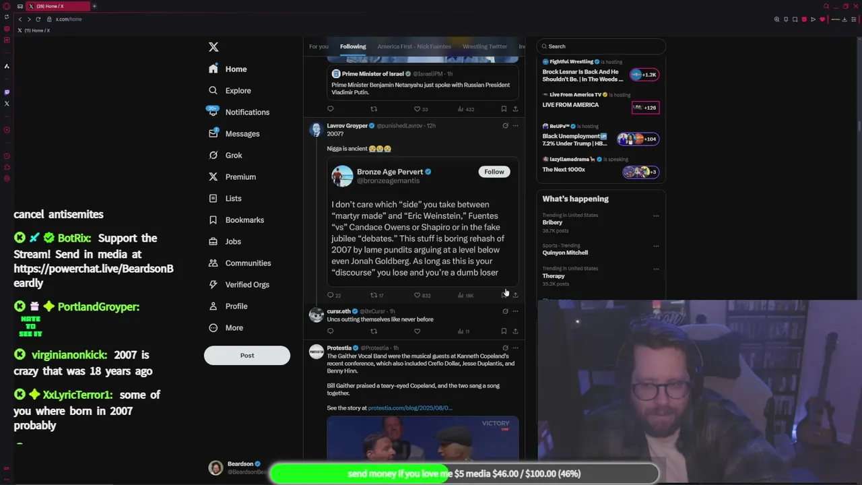The image size is (862, 485).
Task: Reply to Lavrov Groyper's post
Action: [x=330, y=295]
